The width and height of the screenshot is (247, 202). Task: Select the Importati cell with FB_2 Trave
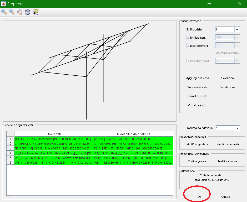[54, 148]
